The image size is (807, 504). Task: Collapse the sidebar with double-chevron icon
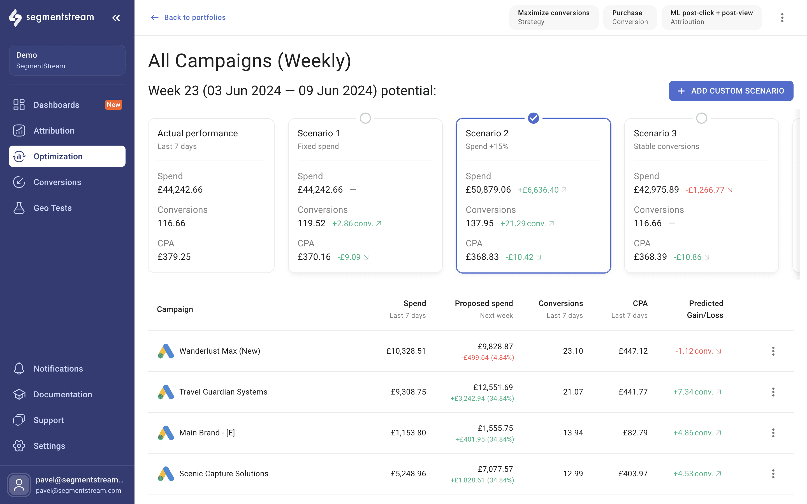(116, 18)
